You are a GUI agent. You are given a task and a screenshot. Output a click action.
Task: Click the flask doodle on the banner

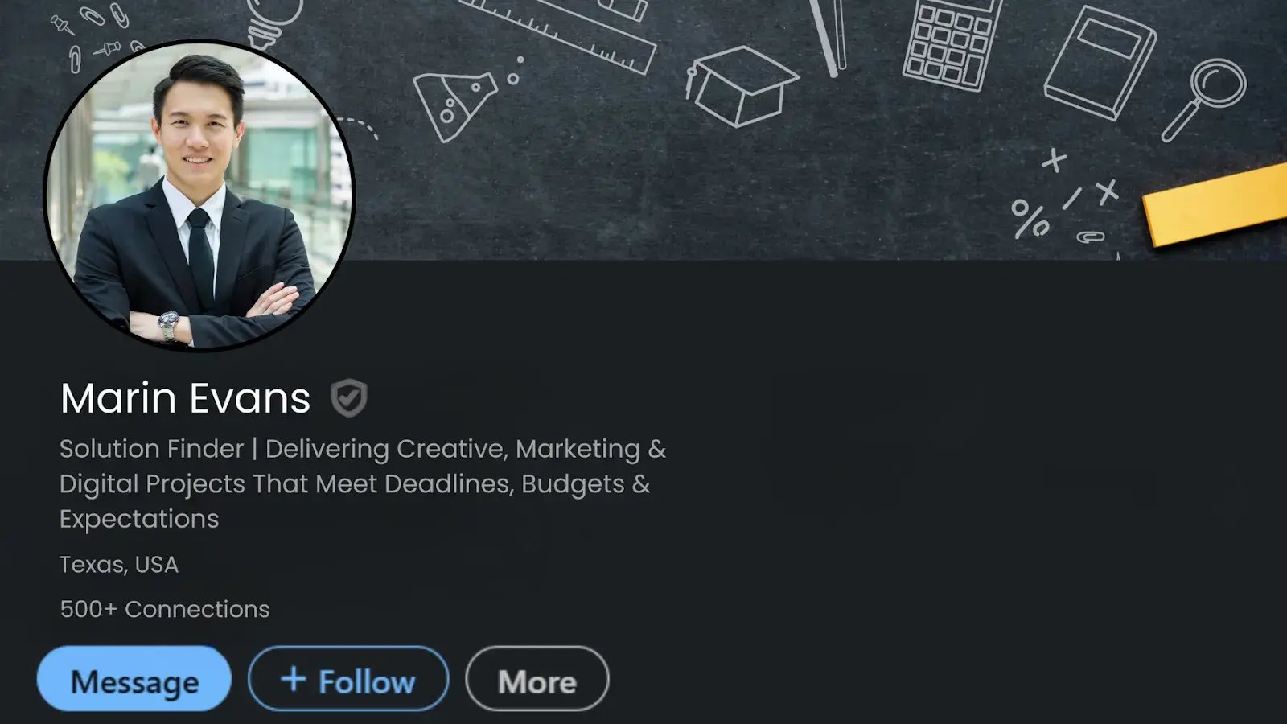(x=454, y=105)
